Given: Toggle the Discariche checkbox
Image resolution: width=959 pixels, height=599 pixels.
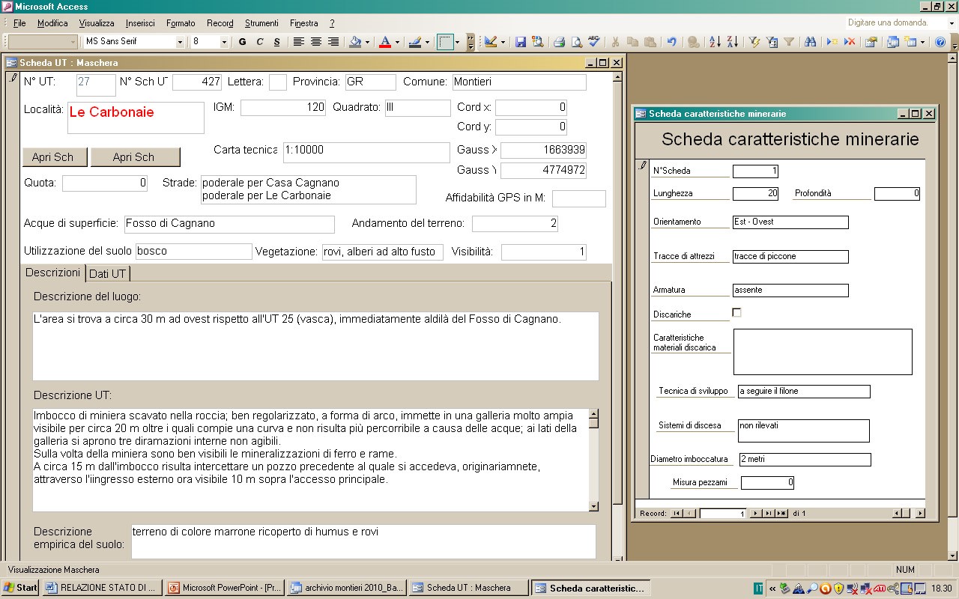Looking at the screenshot, I should [x=736, y=313].
